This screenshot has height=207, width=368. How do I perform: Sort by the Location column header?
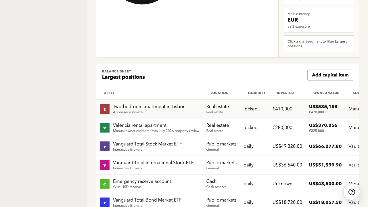click(x=219, y=93)
